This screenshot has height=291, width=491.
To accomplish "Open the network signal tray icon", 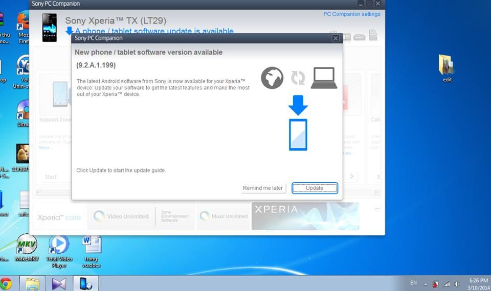I will click(x=446, y=284).
